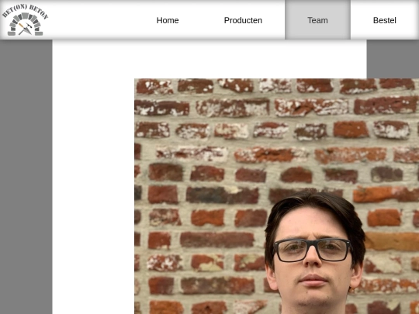Click the team member photo
The width and height of the screenshot is (419, 314).
tap(276, 196)
